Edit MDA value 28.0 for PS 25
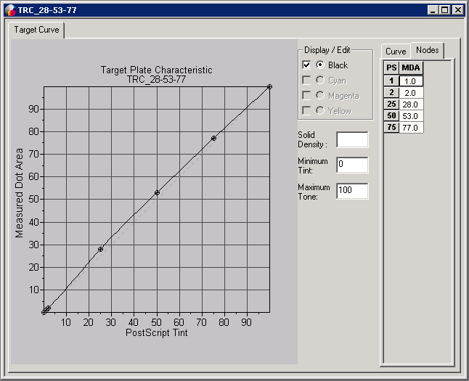This screenshot has width=469, height=381. pos(411,105)
